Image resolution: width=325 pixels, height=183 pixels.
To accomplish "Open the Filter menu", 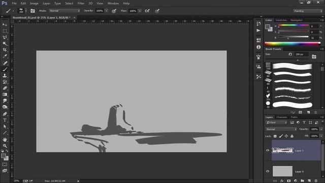I will [81, 4].
